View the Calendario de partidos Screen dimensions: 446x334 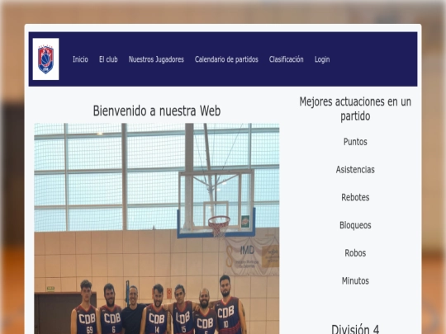(226, 59)
